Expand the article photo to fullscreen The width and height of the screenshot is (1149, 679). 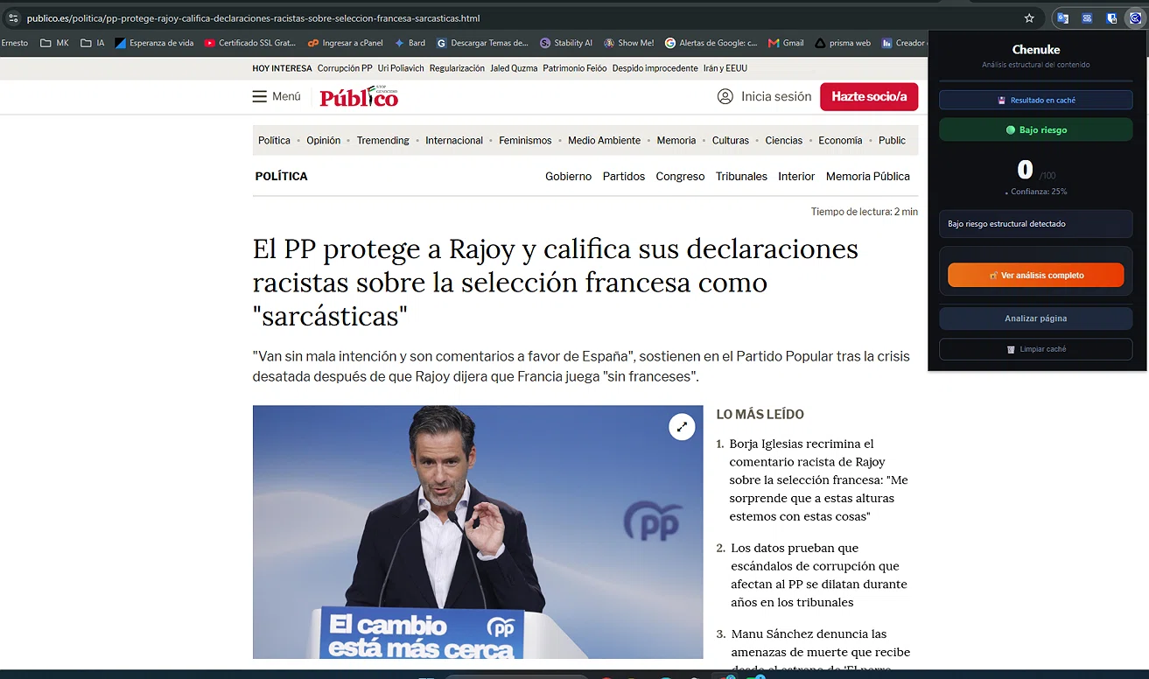tap(682, 427)
